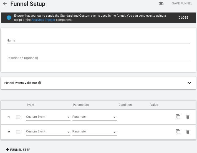The image size is (197, 153).
Task: Delete funnel step 2
Action: tap(188, 132)
